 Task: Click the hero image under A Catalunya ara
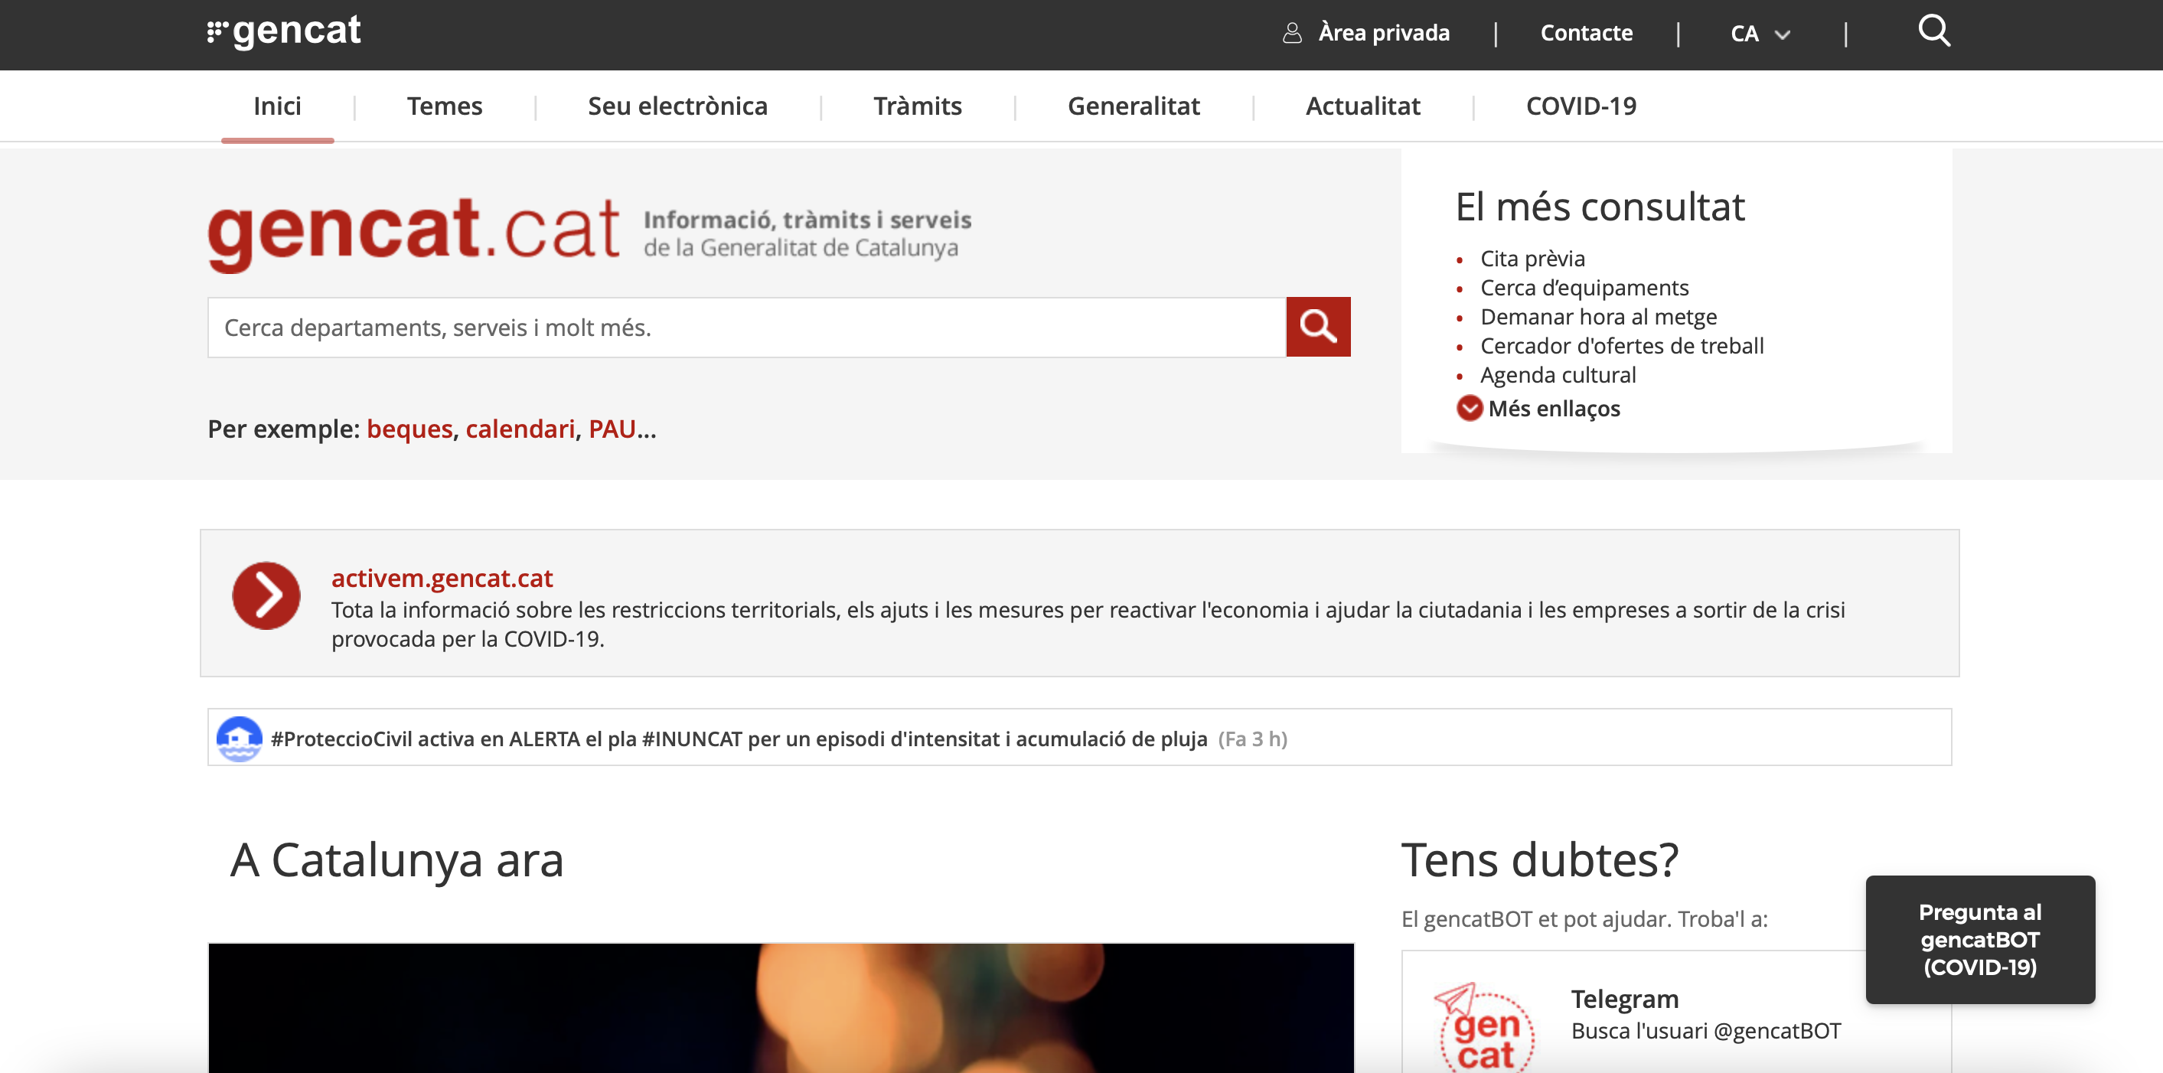point(780,1016)
